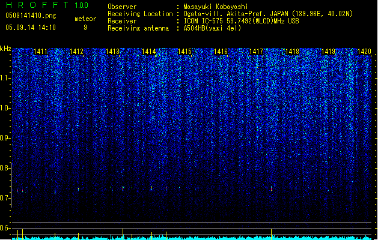Click the yellow detection spike below the 1417 echo
Viewport: 378px width, 240px height.
pos(271,234)
